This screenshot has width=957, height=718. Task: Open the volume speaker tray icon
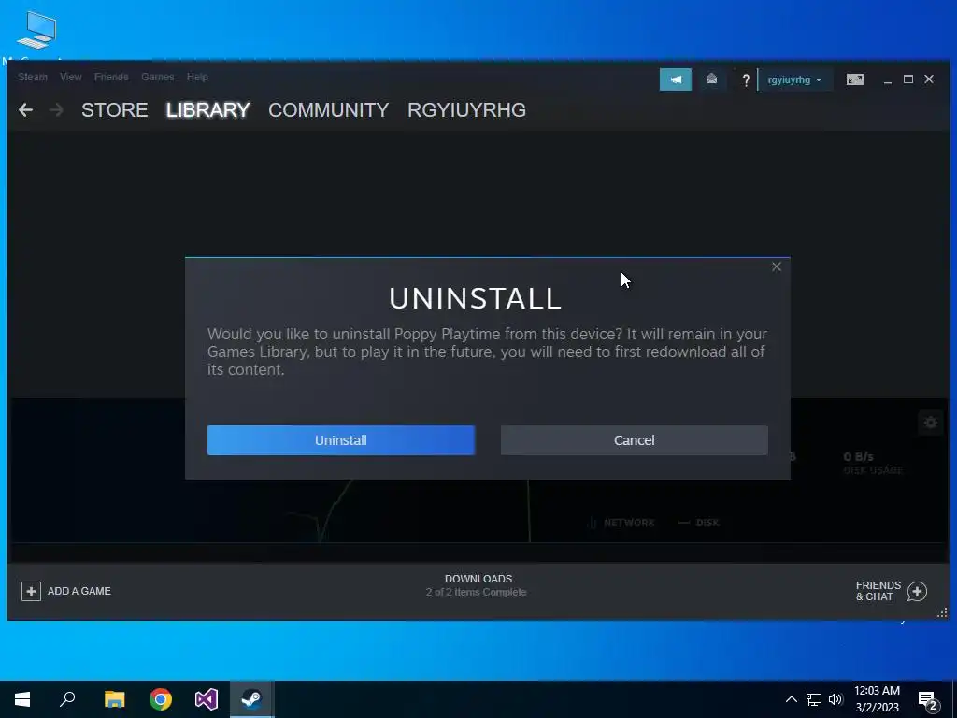point(836,699)
